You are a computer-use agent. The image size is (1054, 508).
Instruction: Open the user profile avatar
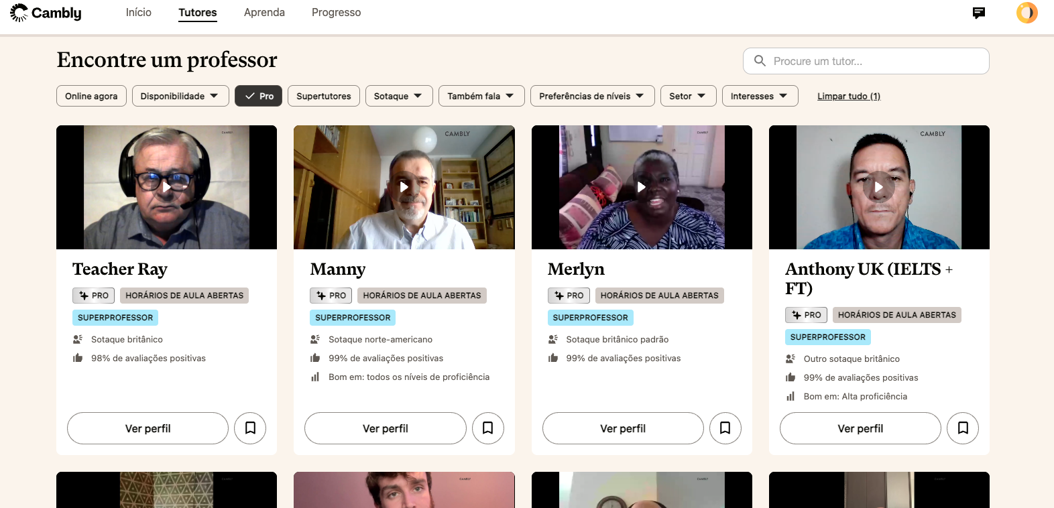pos(1027,13)
